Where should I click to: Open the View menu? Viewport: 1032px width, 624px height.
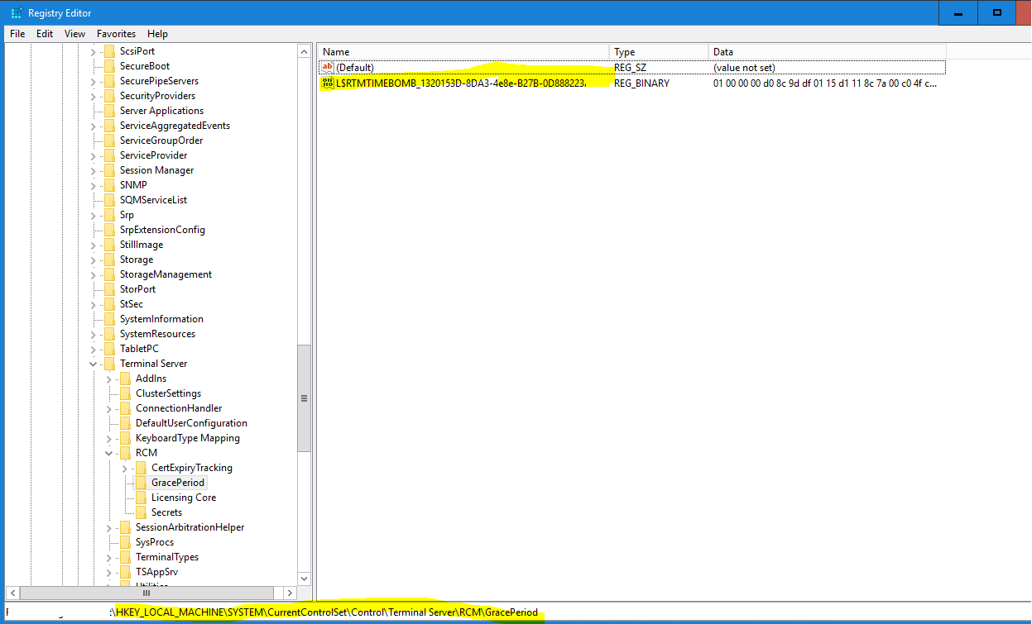(x=75, y=34)
